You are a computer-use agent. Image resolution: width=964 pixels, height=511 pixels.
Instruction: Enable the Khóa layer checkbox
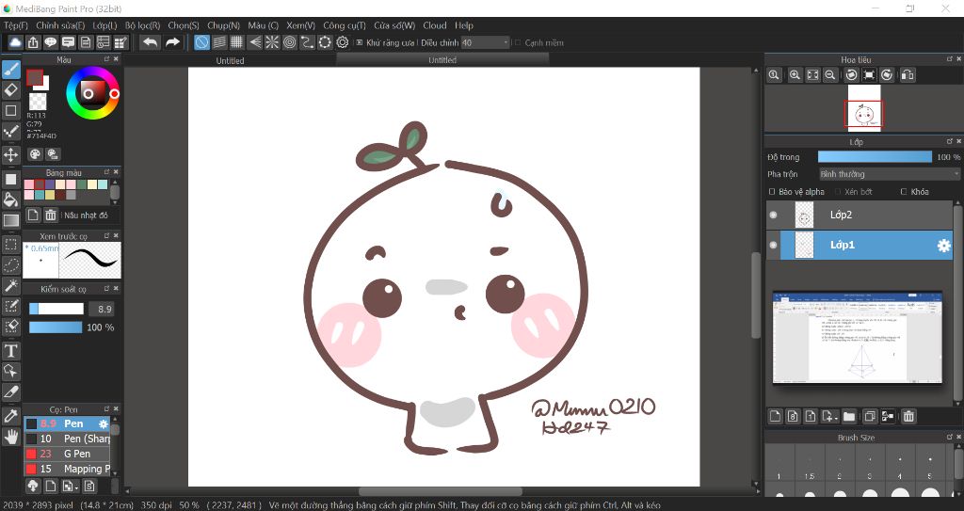904,192
